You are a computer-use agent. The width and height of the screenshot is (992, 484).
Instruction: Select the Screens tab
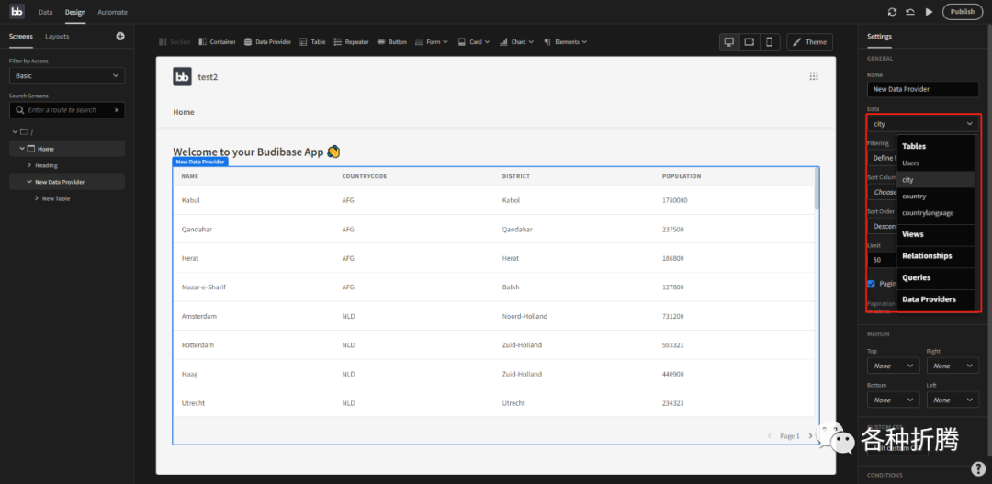[x=21, y=36]
